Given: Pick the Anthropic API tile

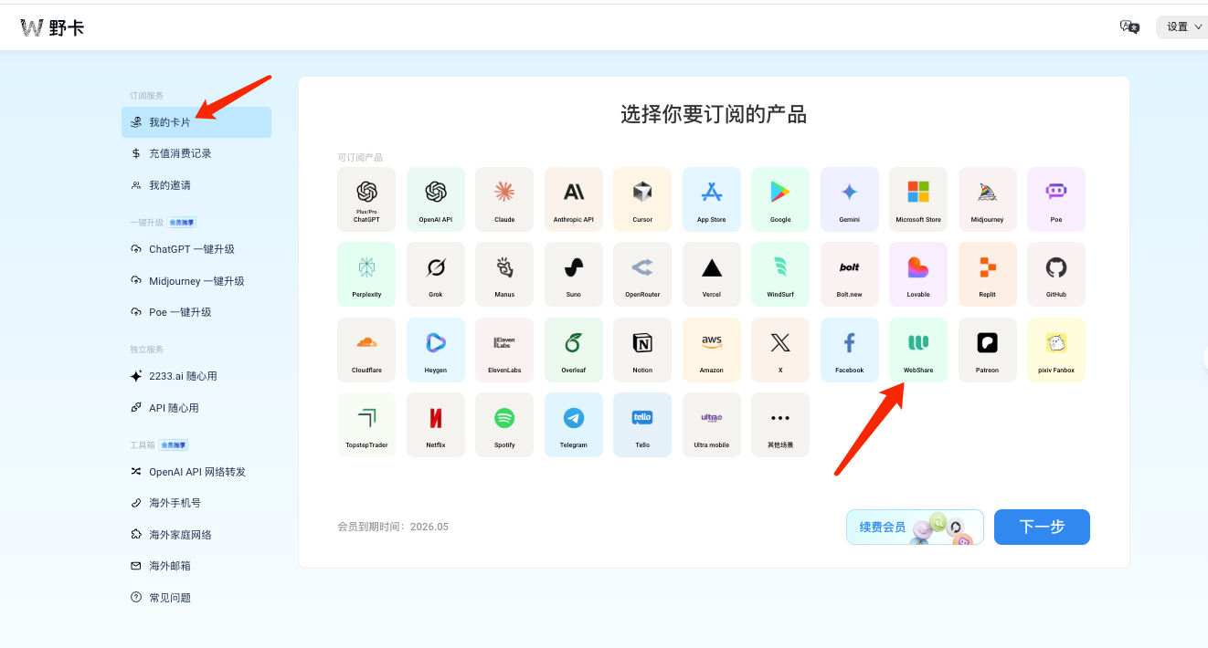Looking at the screenshot, I should coord(574,199).
